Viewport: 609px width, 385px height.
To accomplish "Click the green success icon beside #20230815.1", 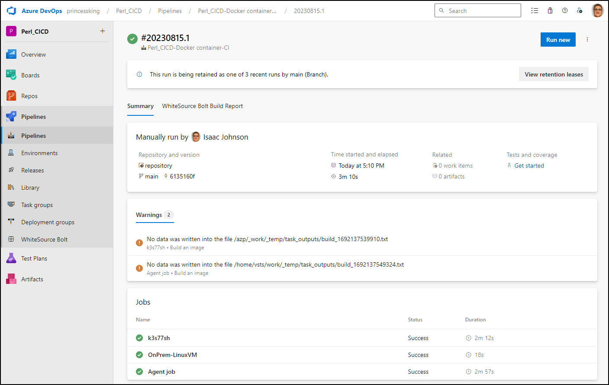I will coord(132,39).
